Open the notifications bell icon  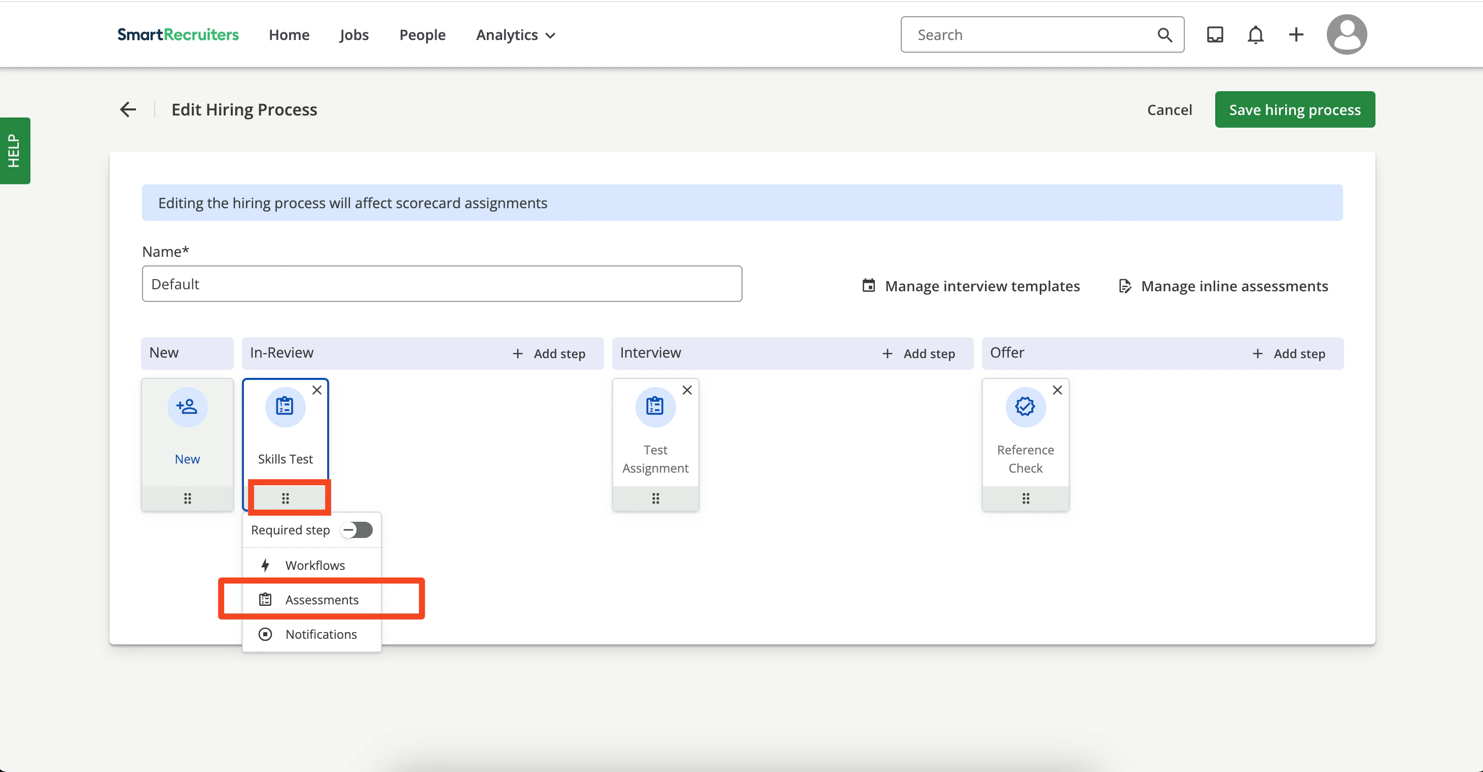1255,35
